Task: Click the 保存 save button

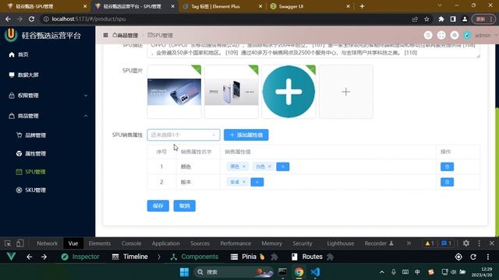Action: [157, 206]
